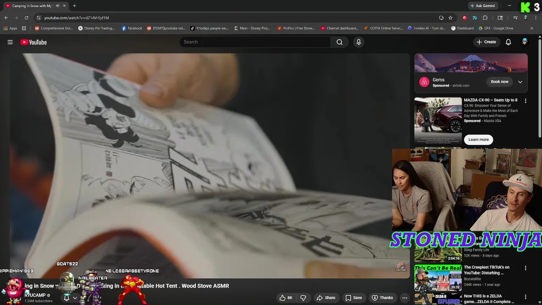This screenshot has height=305, width=542.
Task: Go back to previous page in Chrome
Action: [x=6, y=18]
